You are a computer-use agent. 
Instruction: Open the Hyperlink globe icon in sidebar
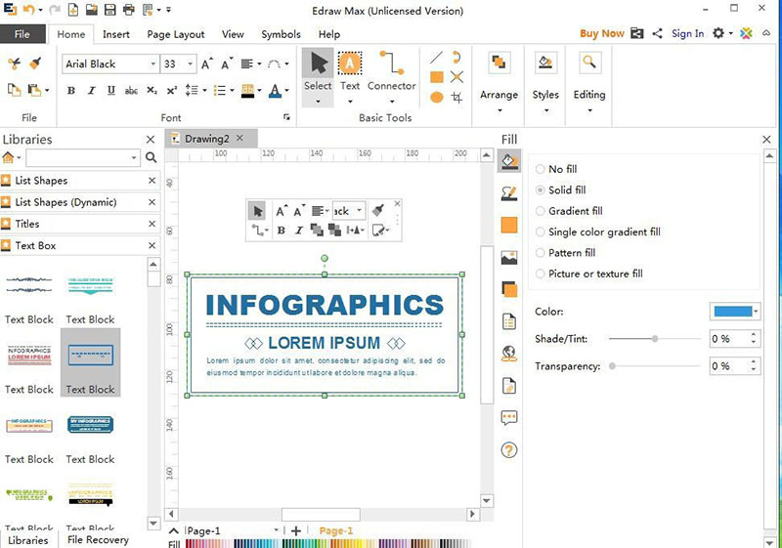pos(508,354)
